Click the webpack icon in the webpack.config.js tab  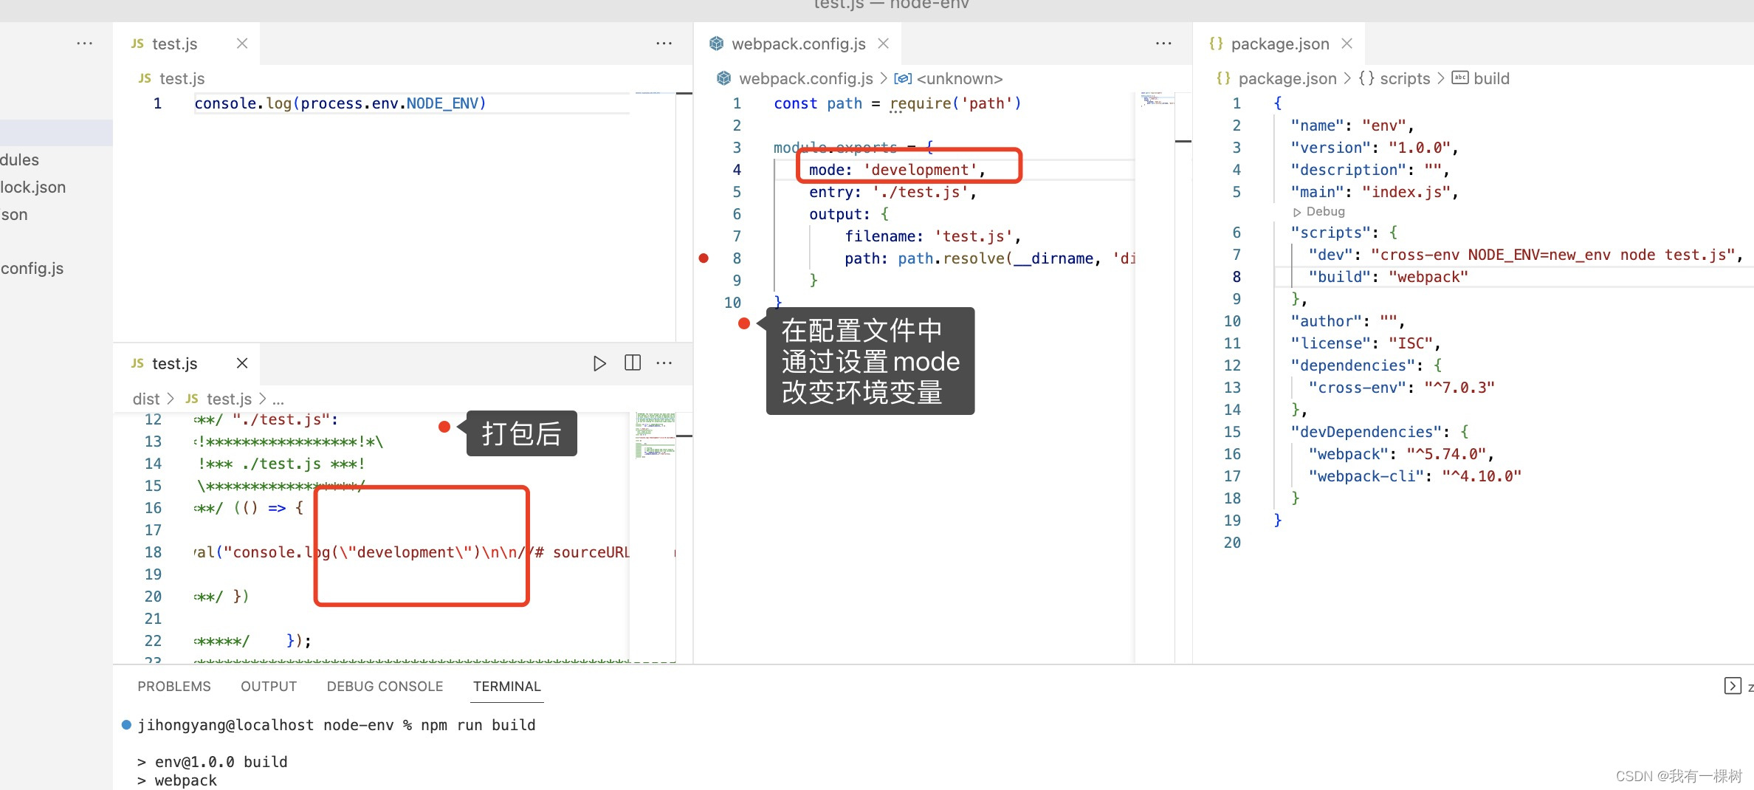pos(715,44)
